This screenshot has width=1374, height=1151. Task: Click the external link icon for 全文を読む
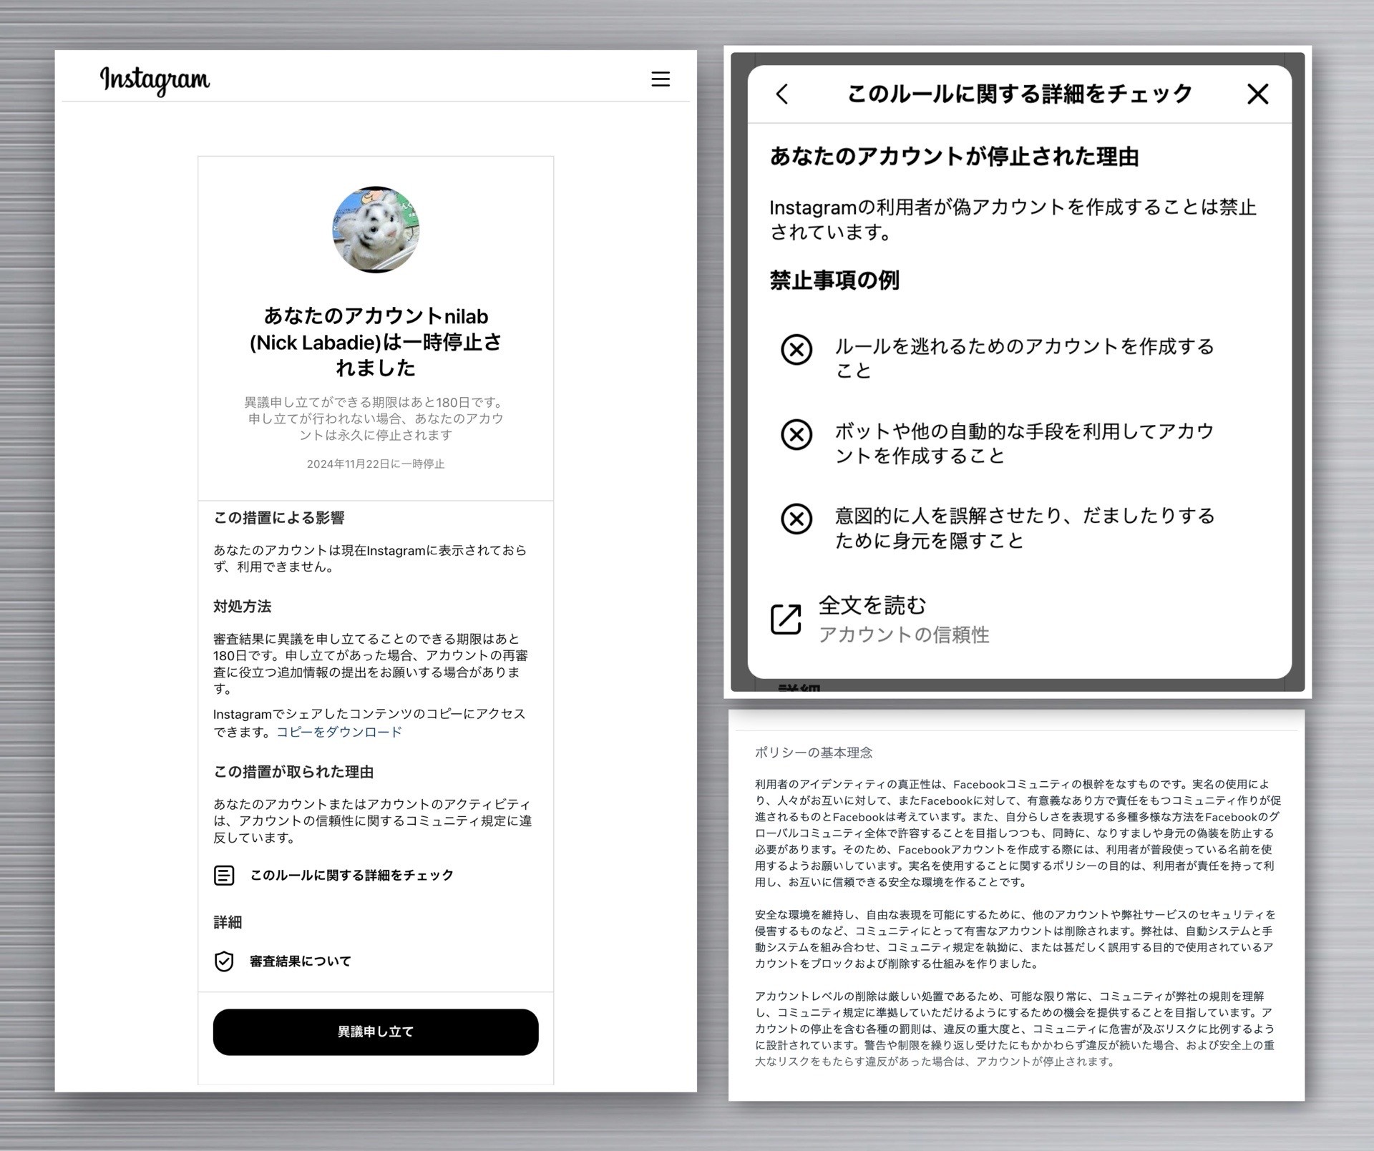(x=786, y=619)
